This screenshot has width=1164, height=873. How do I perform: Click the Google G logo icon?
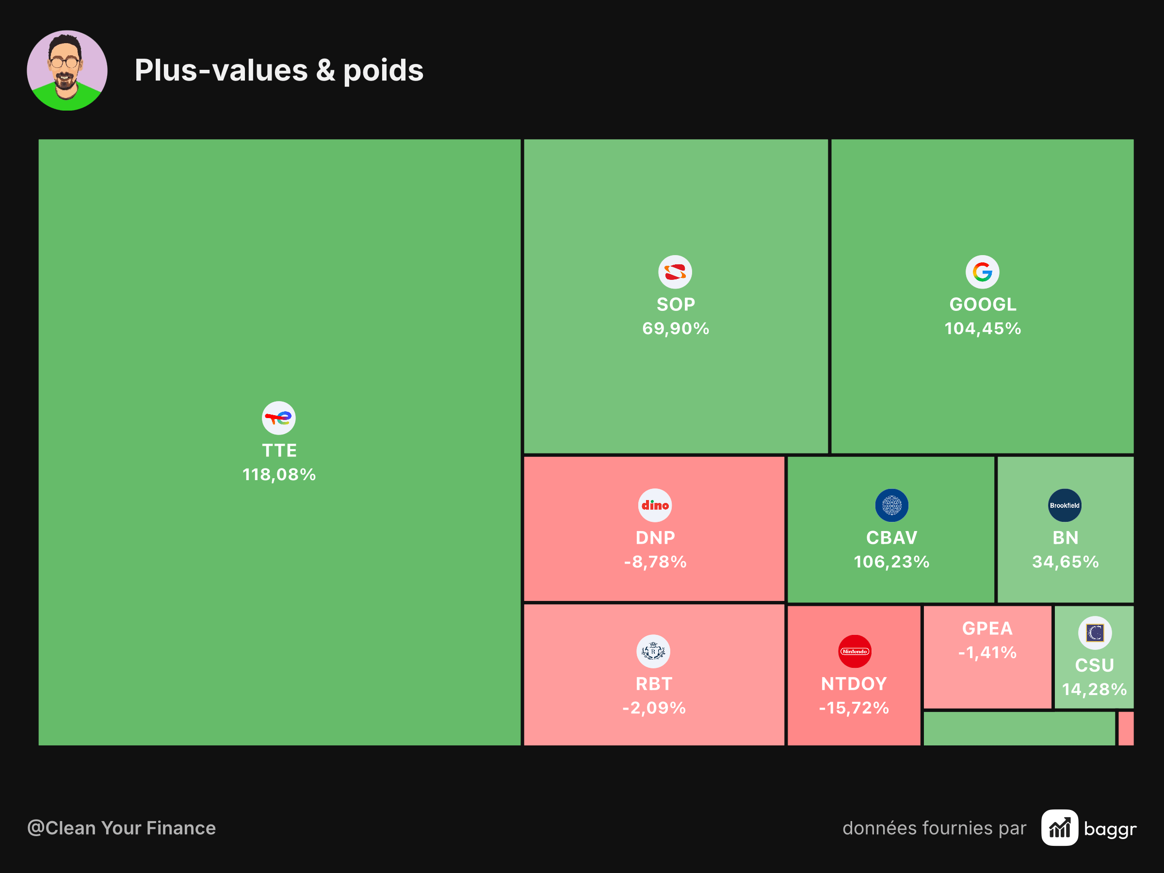[x=983, y=272]
